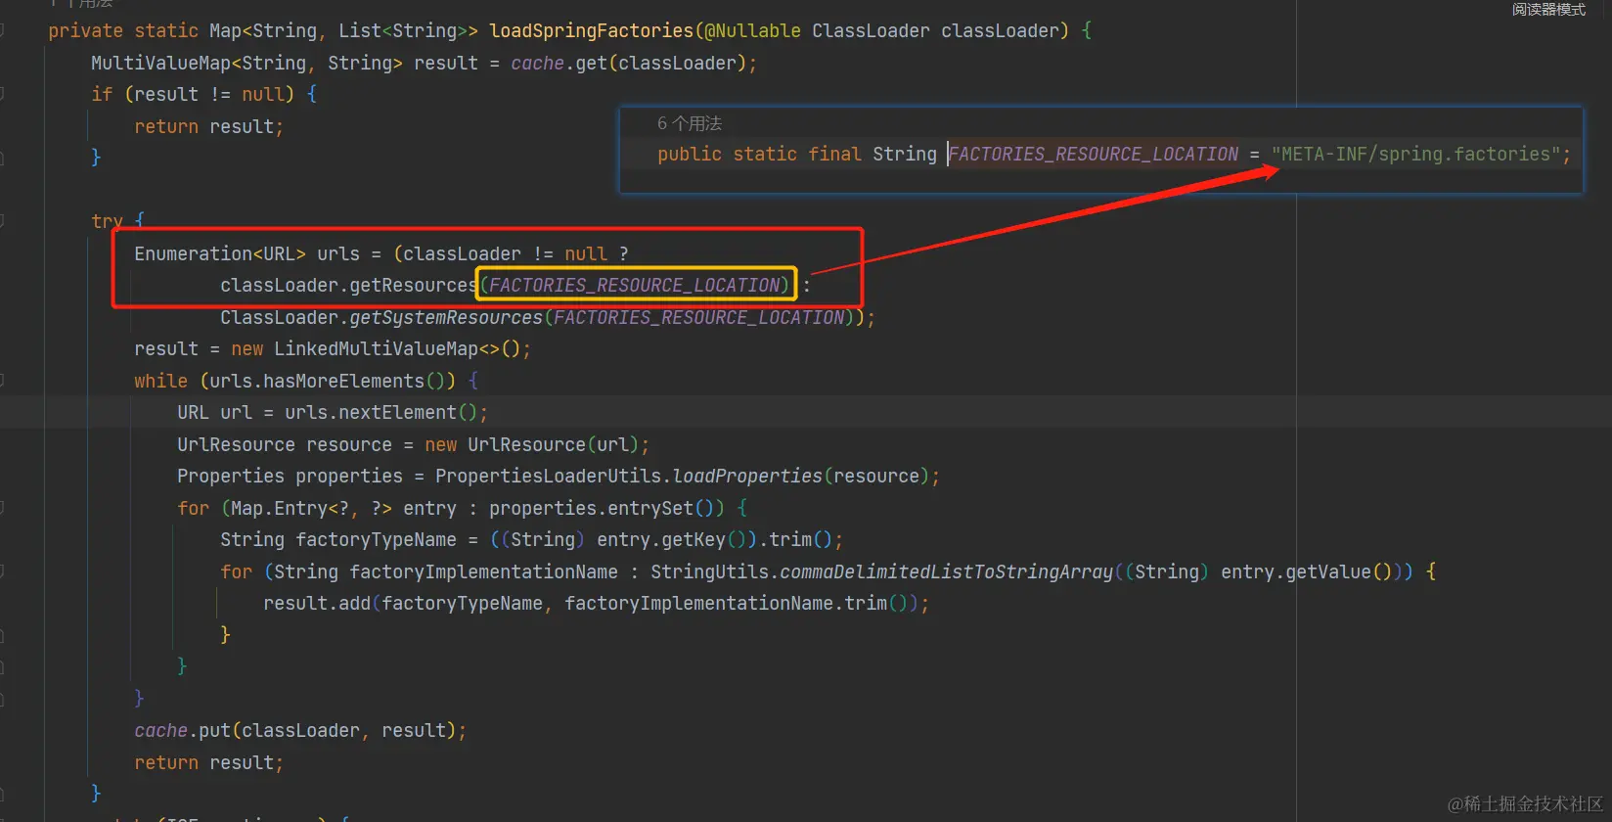
Task: Click the StringUtils class name
Action: pyautogui.click(x=709, y=572)
